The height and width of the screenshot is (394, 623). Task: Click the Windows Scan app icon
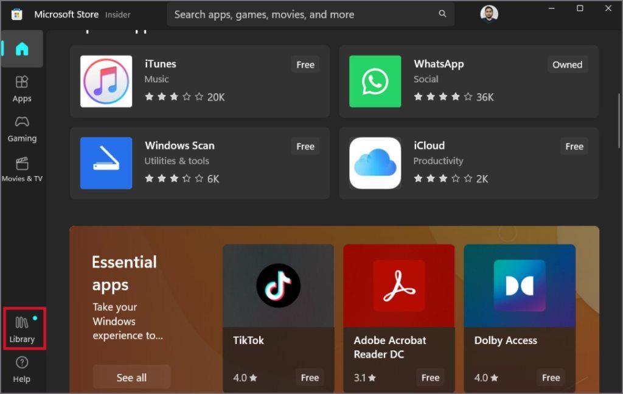click(106, 163)
